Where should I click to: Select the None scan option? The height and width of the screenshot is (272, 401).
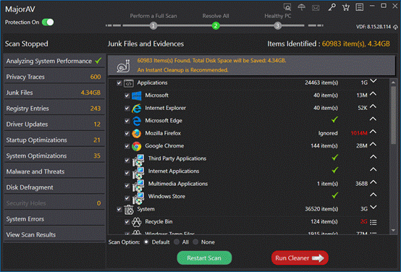[195, 242]
